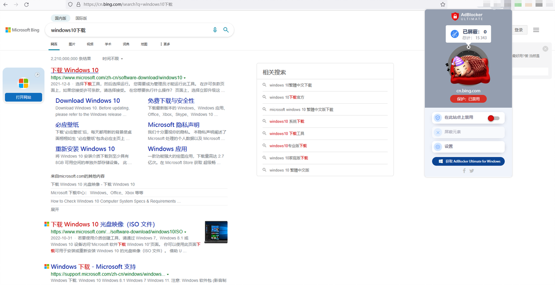
Task: Click the padlock site security icon
Action: point(78,5)
